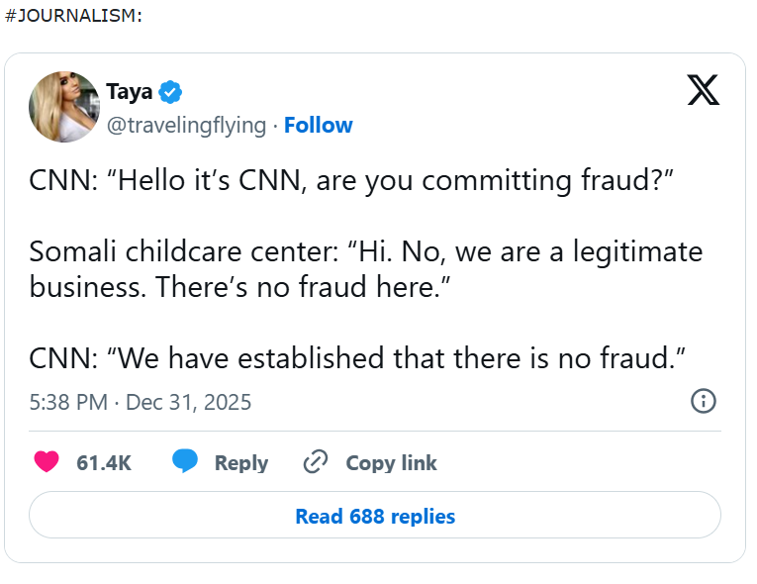Open the @travelingflying handle
The width and height of the screenshot is (757, 584).
click(x=186, y=125)
